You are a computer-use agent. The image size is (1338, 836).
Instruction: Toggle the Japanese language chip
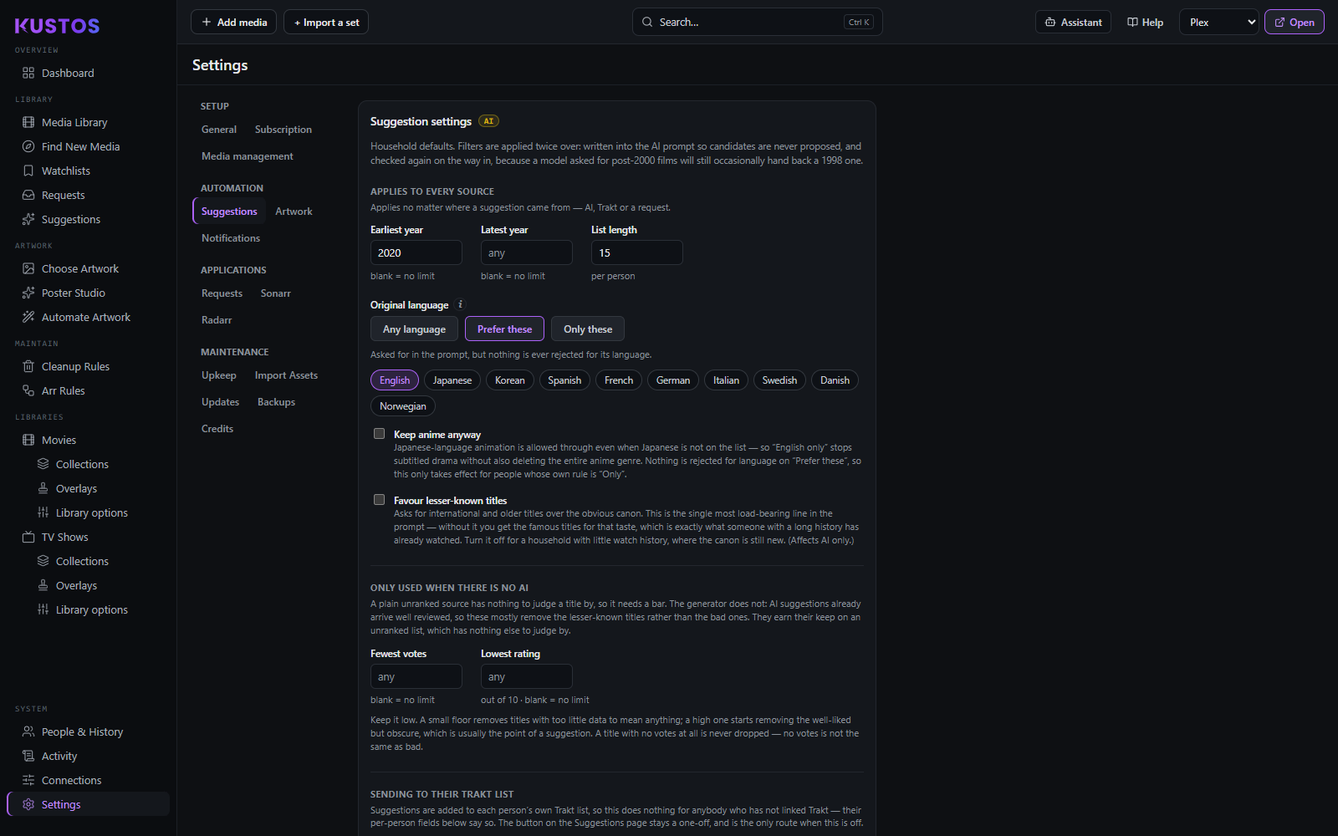(452, 380)
